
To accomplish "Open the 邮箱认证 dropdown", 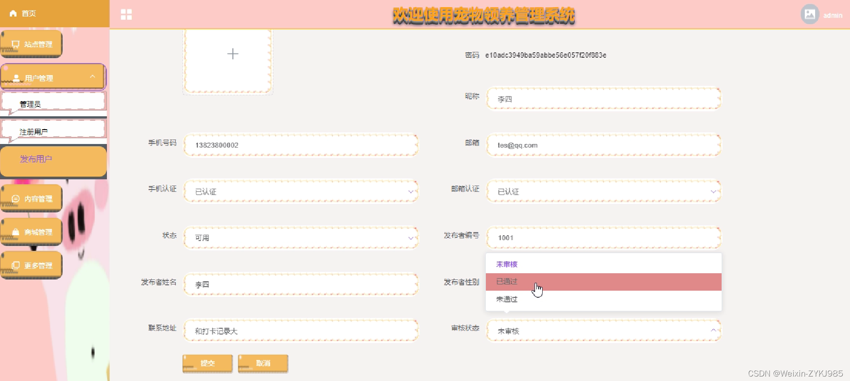I will (x=603, y=191).
